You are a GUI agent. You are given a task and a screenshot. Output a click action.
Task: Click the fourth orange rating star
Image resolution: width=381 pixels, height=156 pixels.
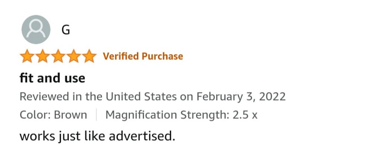click(x=74, y=56)
